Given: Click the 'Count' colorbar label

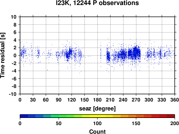Looking at the screenshot, I should tap(97, 131).
